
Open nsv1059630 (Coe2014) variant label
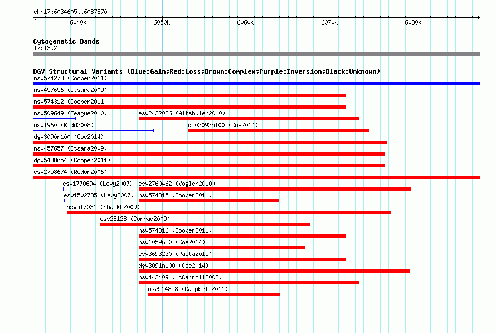pyautogui.click(x=172, y=242)
